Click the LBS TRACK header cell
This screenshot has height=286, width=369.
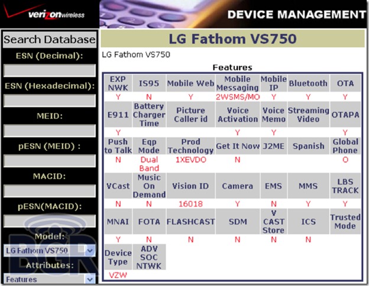[x=345, y=186]
